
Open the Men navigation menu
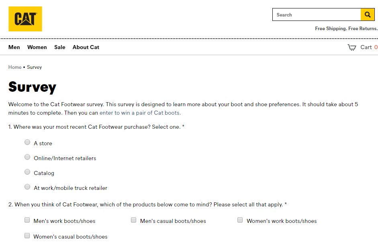coord(14,47)
